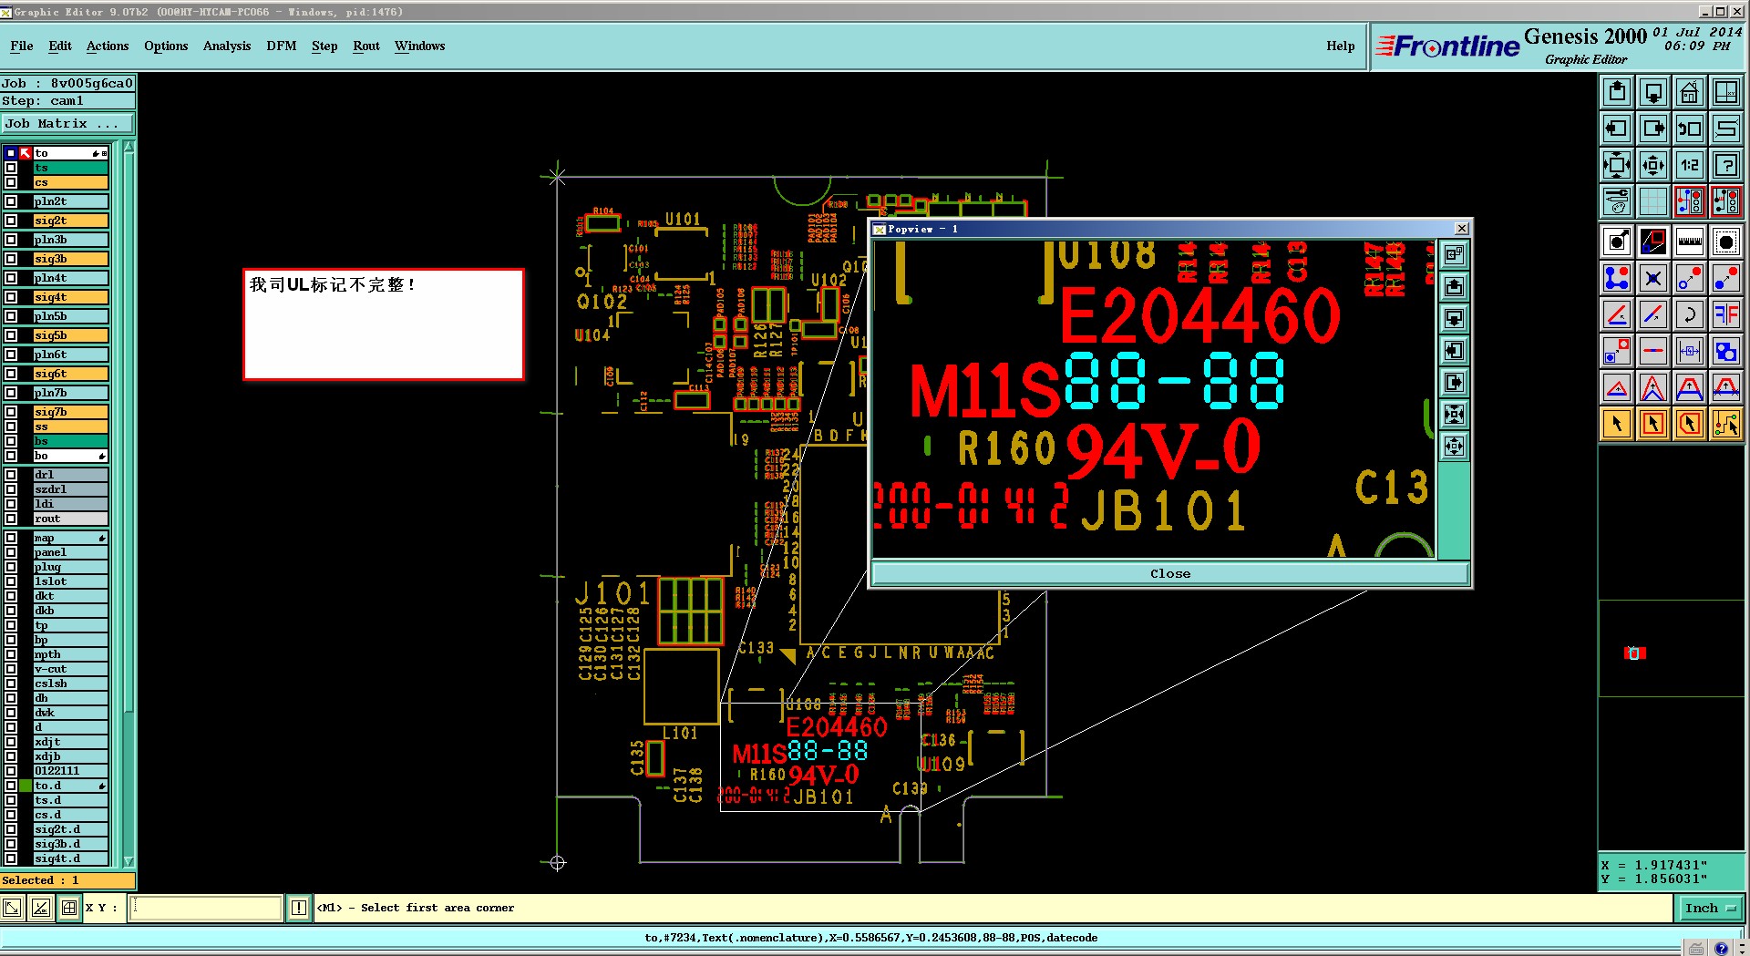Click Close button in Popview window

point(1170,573)
